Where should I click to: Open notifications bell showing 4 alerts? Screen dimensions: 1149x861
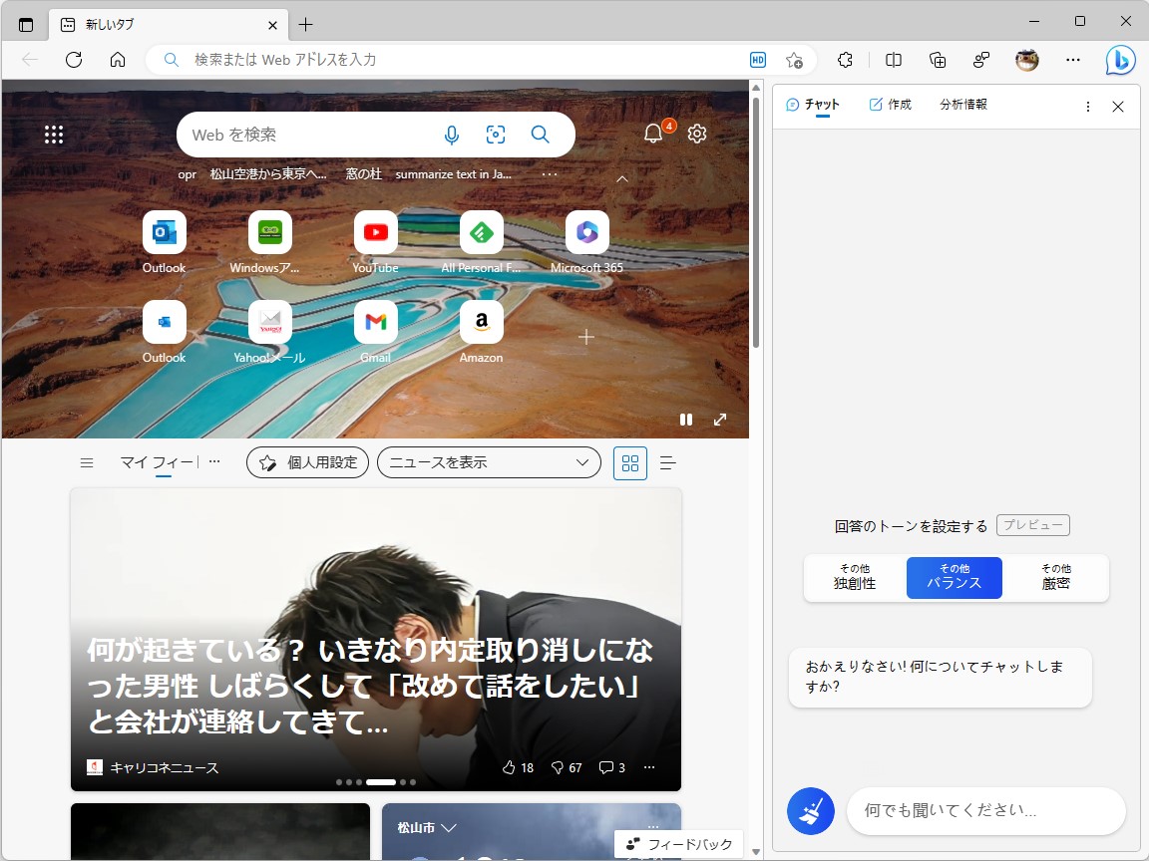[653, 131]
